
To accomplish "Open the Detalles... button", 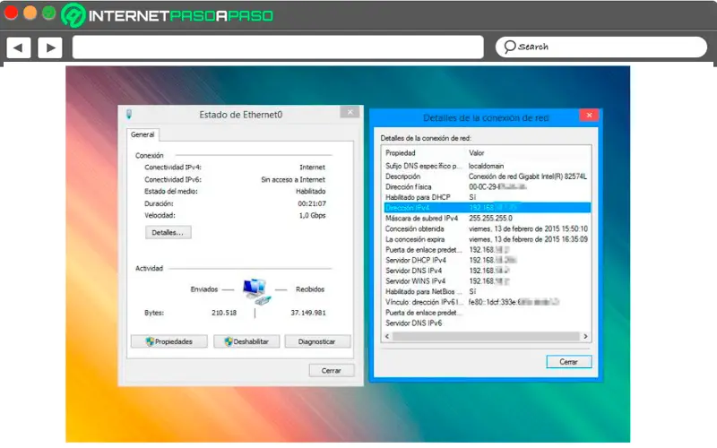I will (x=168, y=232).
